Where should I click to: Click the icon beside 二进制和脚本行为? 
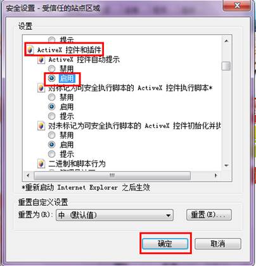(x=41, y=163)
